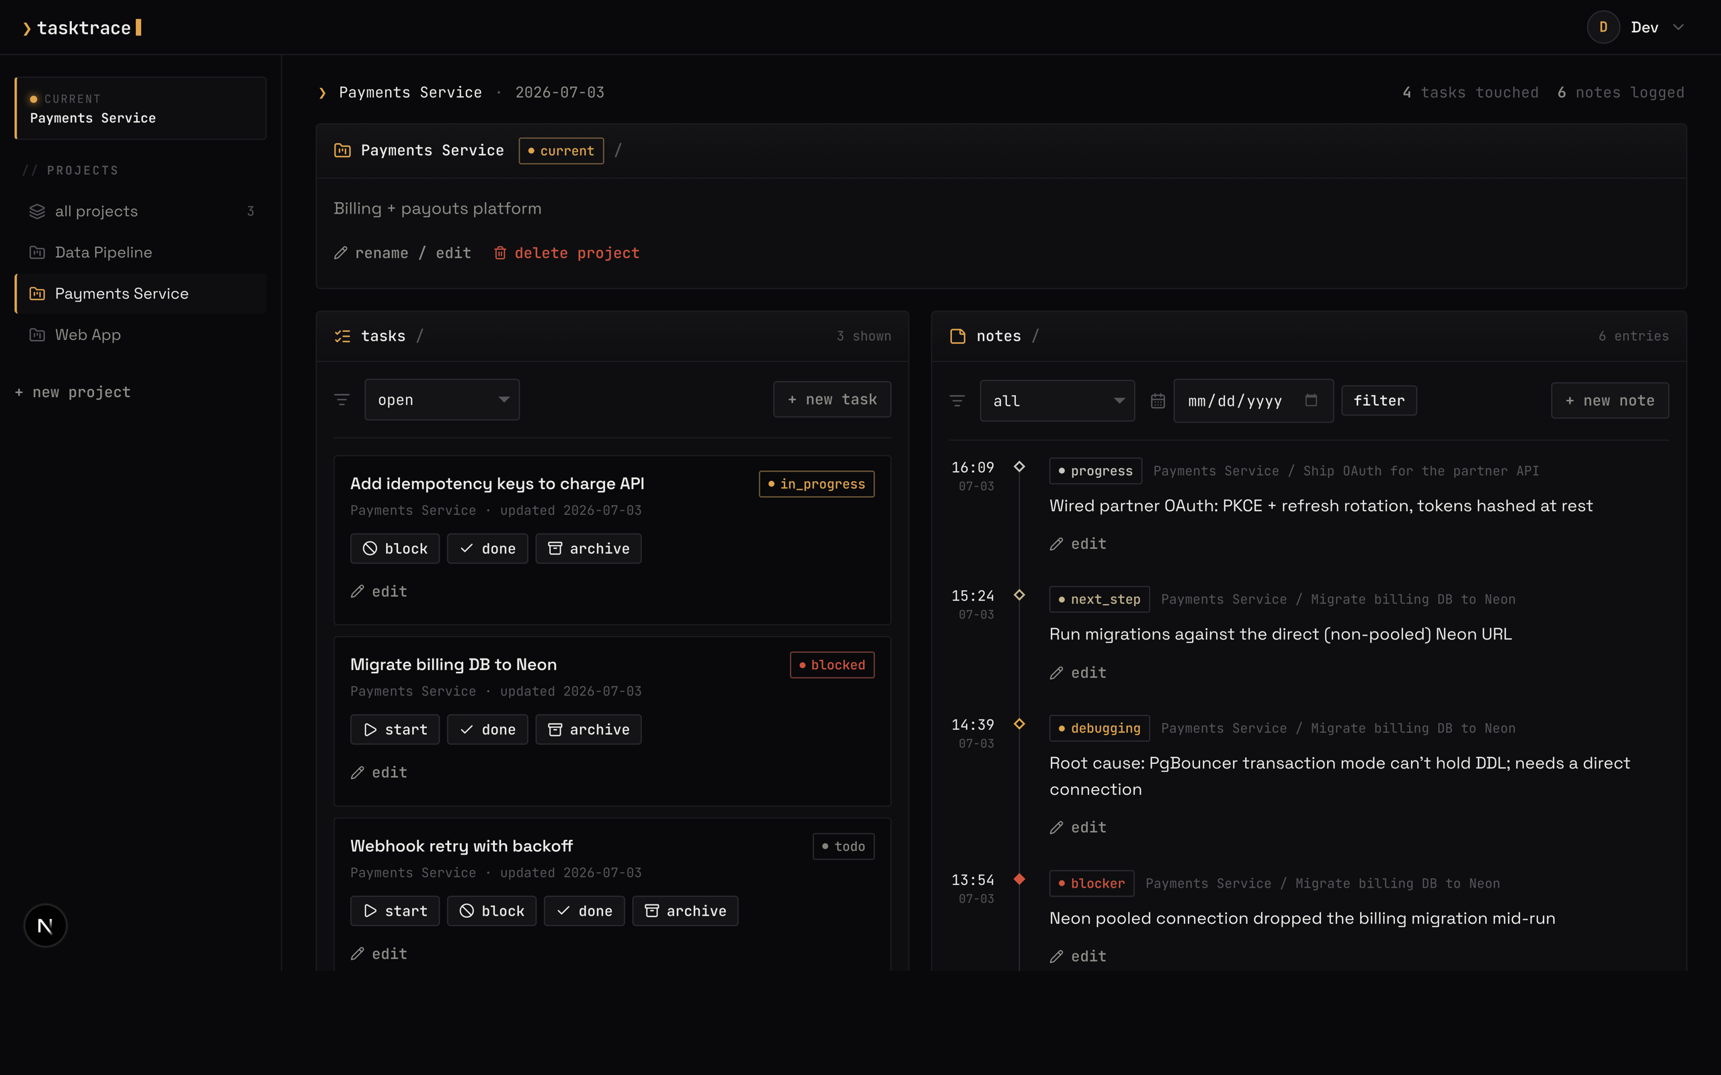Click rename / edit project
The image size is (1721, 1075).
point(403,253)
